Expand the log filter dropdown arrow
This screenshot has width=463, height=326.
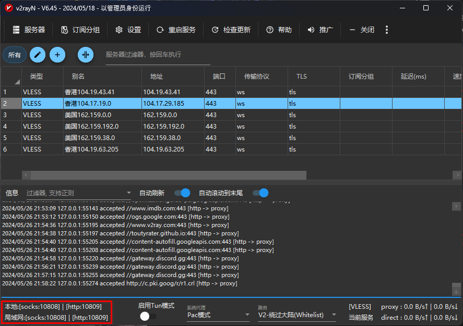coord(129,193)
